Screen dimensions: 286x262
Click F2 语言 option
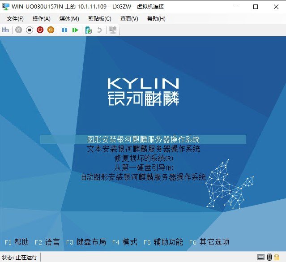click(47, 242)
